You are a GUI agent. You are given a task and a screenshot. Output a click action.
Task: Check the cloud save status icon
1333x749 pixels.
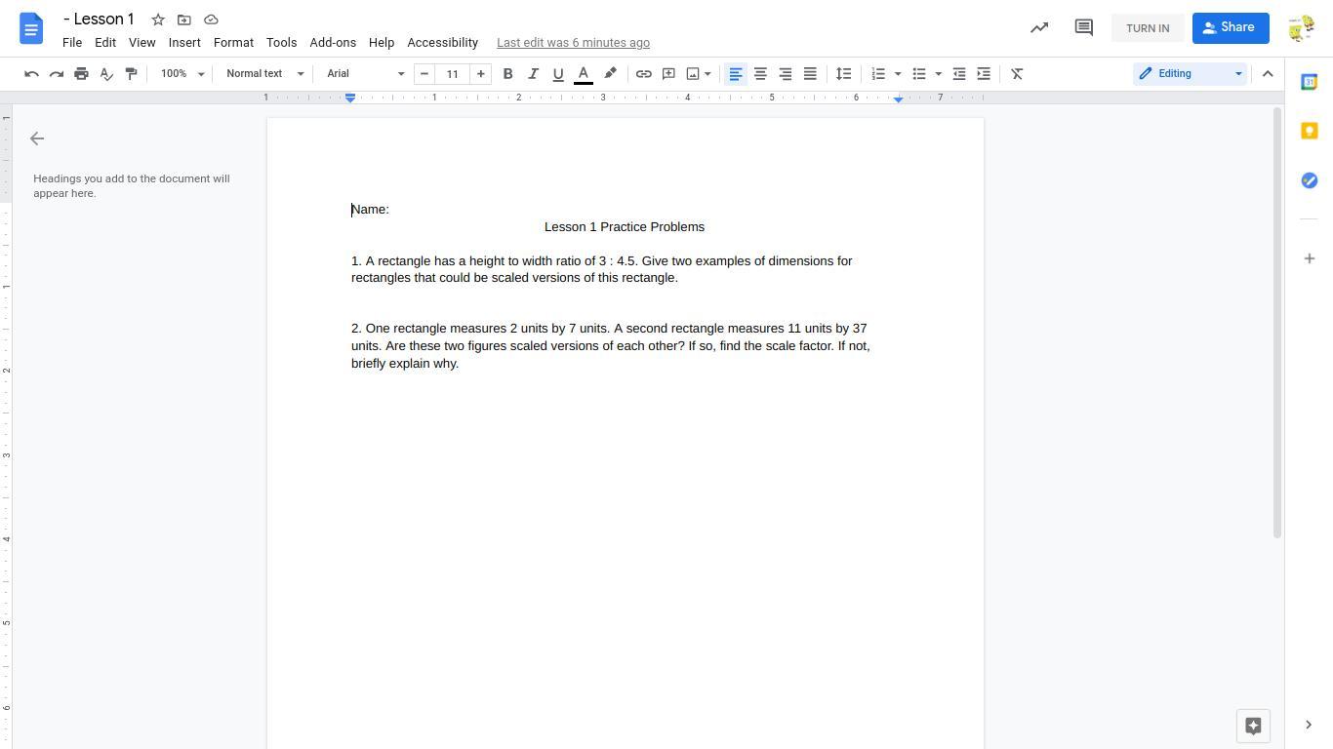coord(211,20)
